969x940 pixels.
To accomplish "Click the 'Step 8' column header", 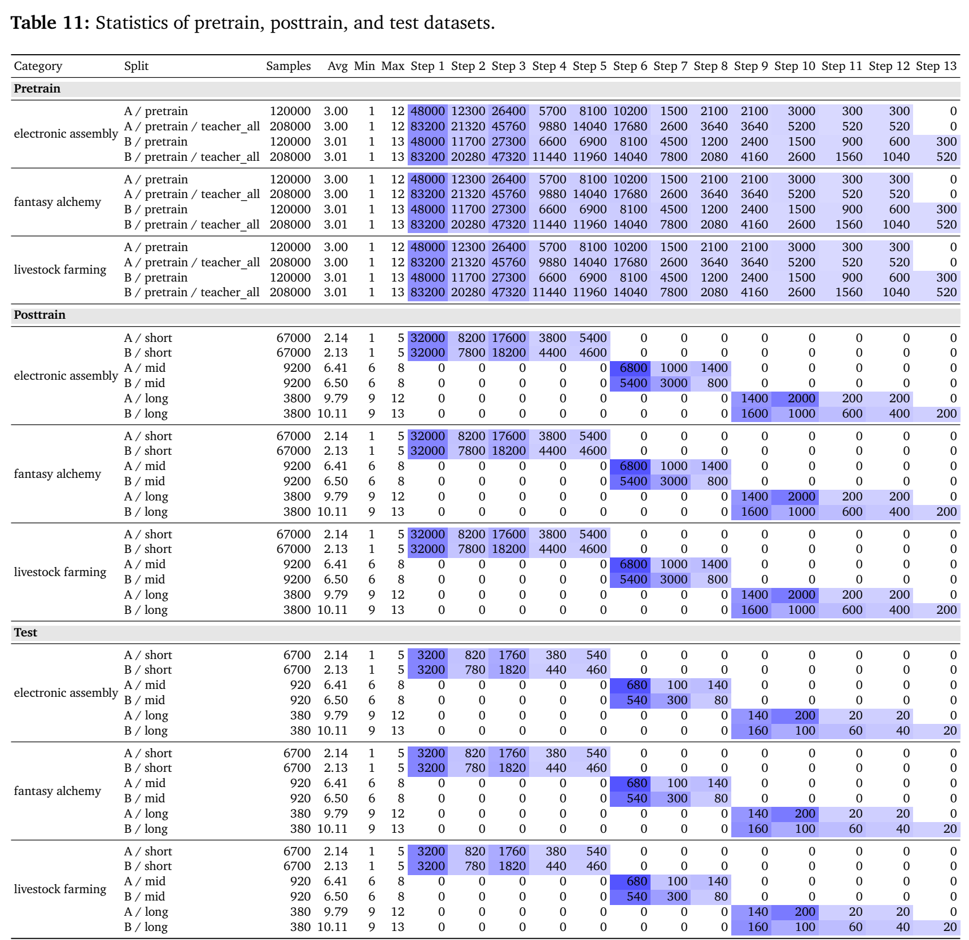I will point(711,66).
